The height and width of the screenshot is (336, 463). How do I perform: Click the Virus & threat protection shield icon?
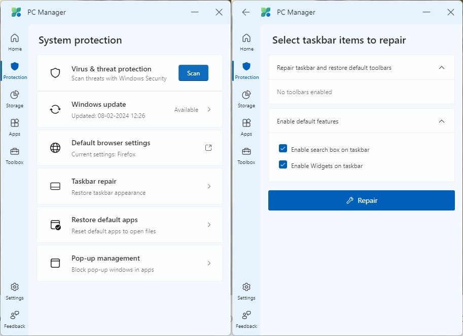55,73
